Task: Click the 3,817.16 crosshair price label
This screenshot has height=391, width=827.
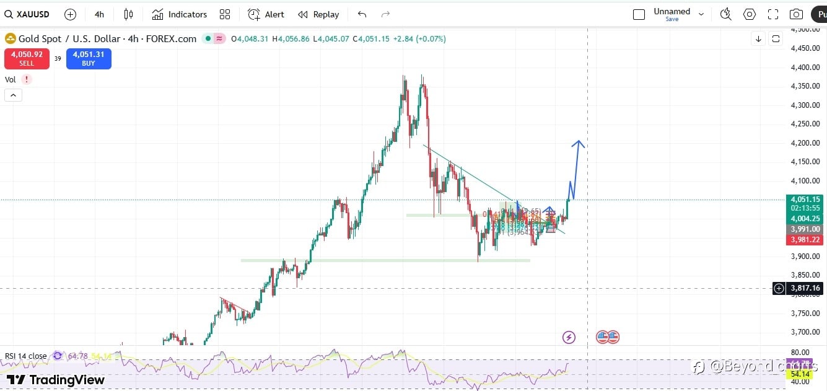Action: point(805,288)
